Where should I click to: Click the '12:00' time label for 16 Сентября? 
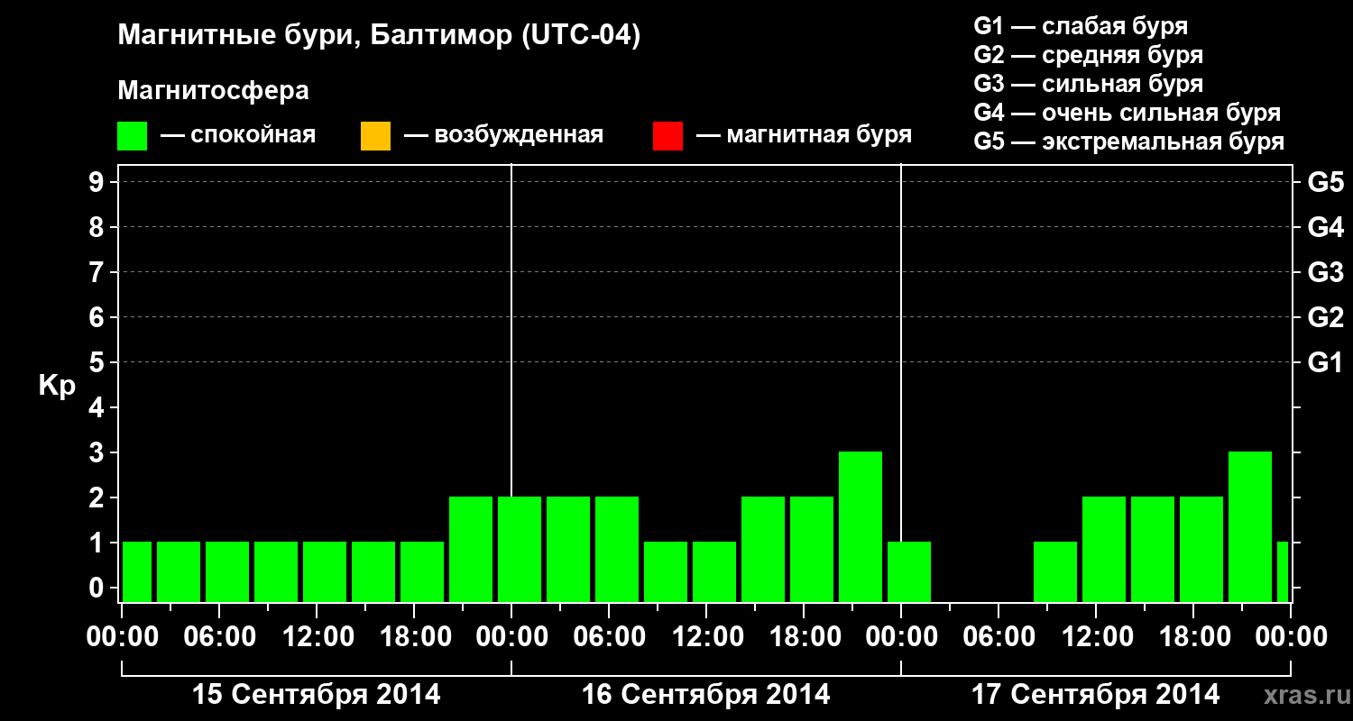(x=706, y=637)
